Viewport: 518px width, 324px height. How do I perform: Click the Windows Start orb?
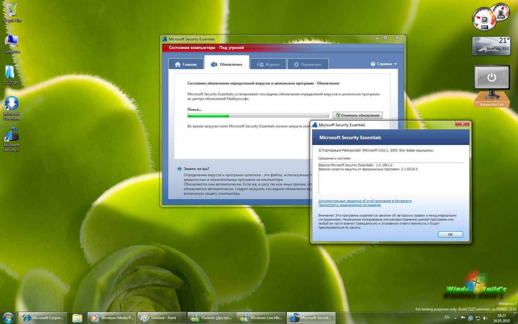[8, 318]
